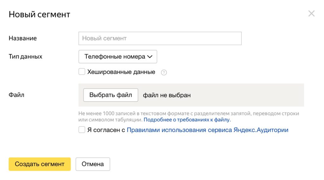The height and width of the screenshot is (180, 324).
Task: Click the Я согласен с label text
Action: click(106, 130)
